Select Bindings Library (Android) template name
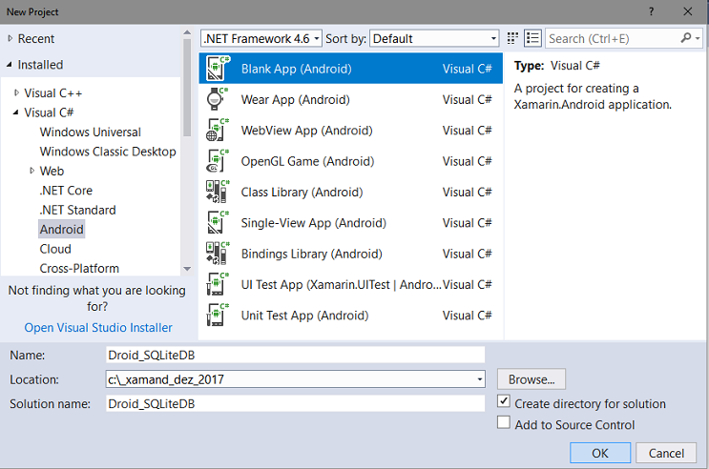 pos(311,254)
